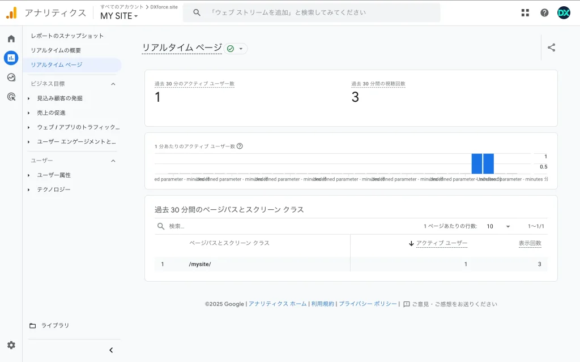The width and height of the screenshot is (580, 362).
Task: Open the Explore icon in left rail
Action: [x=11, y=77]
